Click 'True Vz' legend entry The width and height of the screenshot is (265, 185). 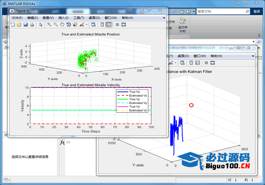pyautogui.click(x=135, y=107)
